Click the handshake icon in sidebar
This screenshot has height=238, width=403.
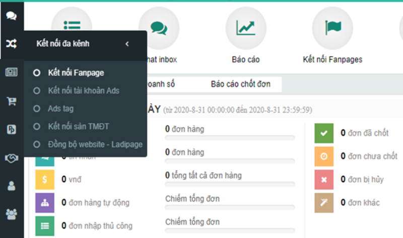pos(11,158)
